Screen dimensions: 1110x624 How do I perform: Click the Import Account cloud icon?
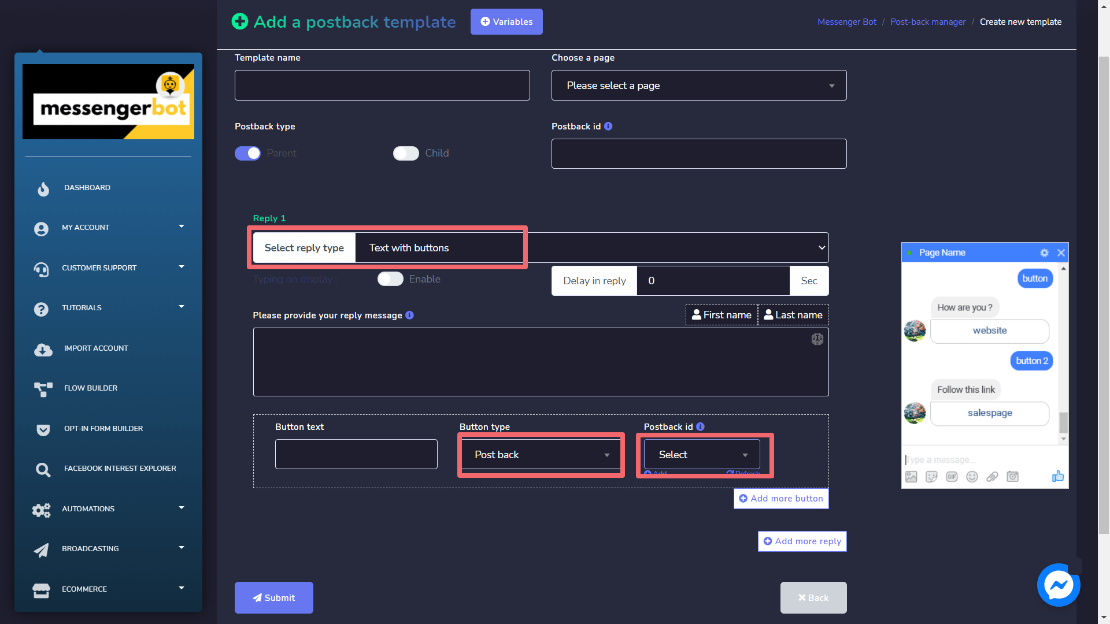coord(43,349)
